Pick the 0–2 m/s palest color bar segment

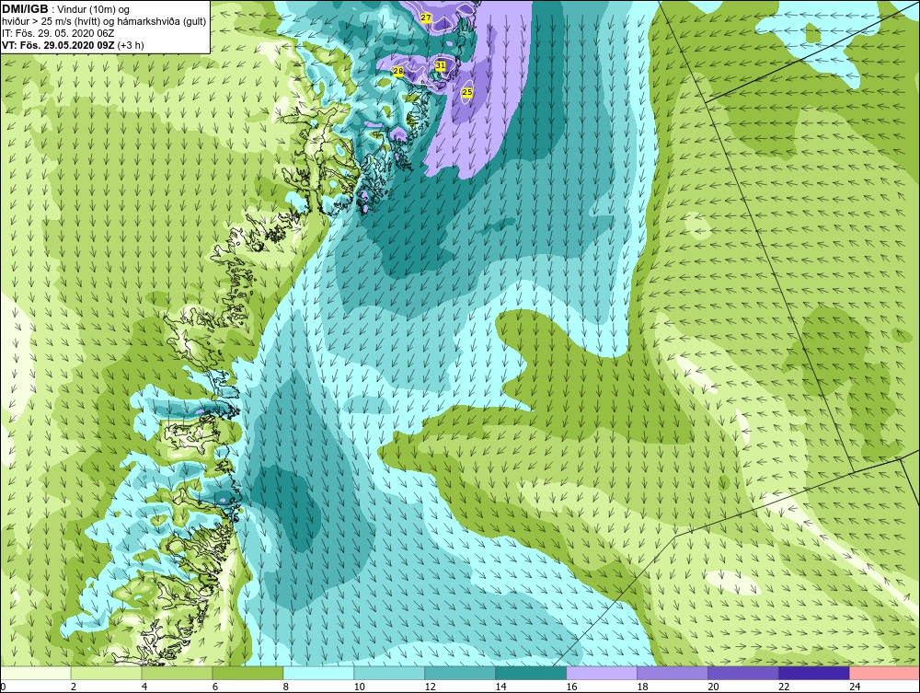click(36, 673)
